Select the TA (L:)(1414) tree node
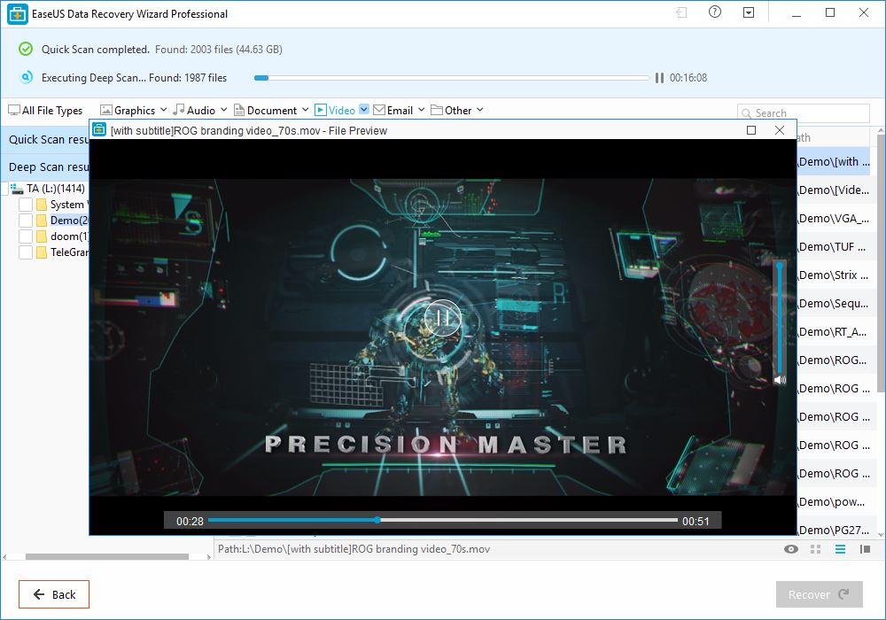This screenshot has width=886, height=620. coord(55,189)
